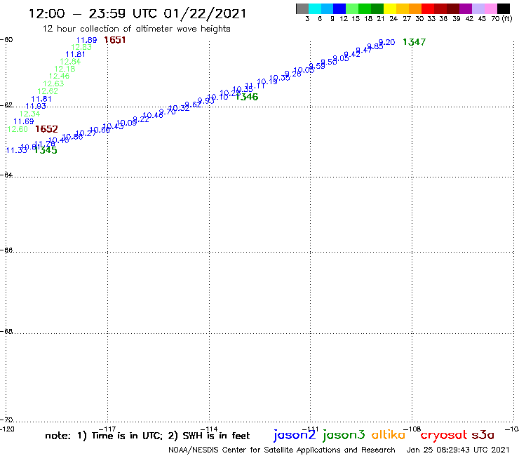Pick the bright red legend swatch

tap(428, 8)
